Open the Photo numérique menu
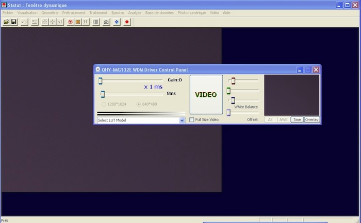 (x=192, y=13)
